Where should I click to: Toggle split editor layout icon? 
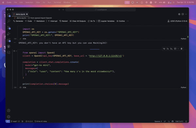click(x=183, y=14)
